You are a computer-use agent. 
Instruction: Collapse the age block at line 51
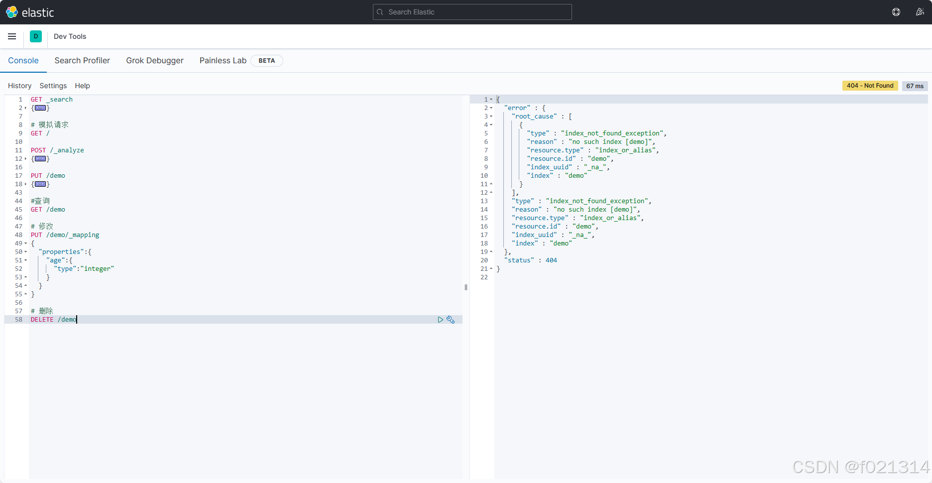[x=26, y=260]
